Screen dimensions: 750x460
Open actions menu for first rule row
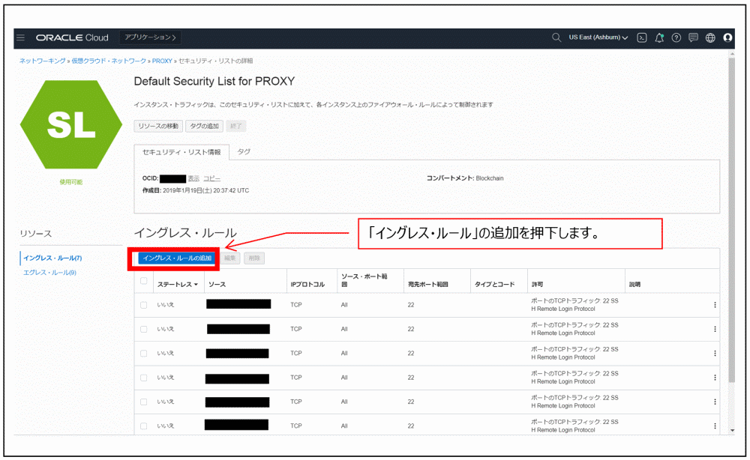coord(715,305)
